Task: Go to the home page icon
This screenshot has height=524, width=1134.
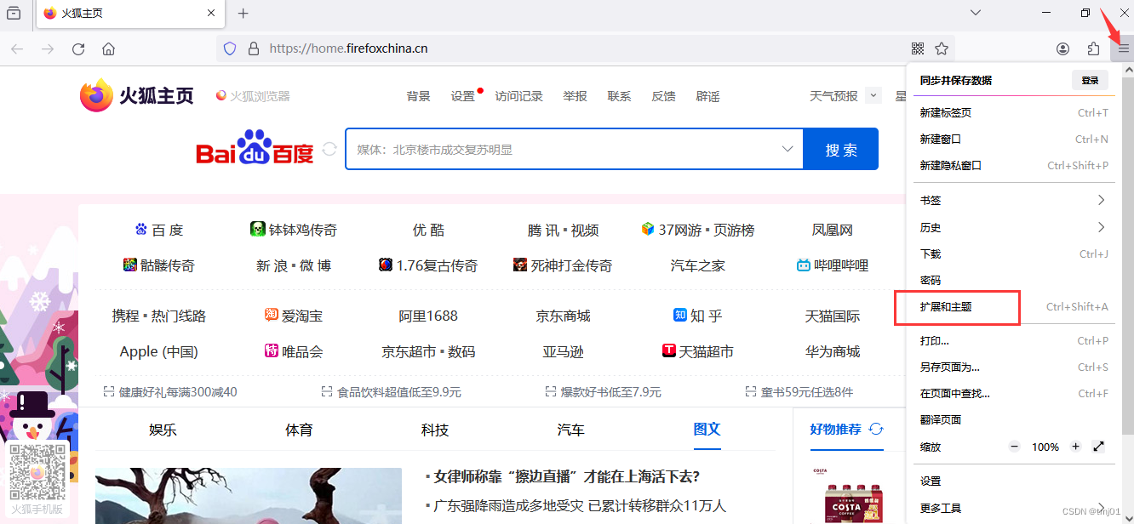Action: click(x=108, y=48)
